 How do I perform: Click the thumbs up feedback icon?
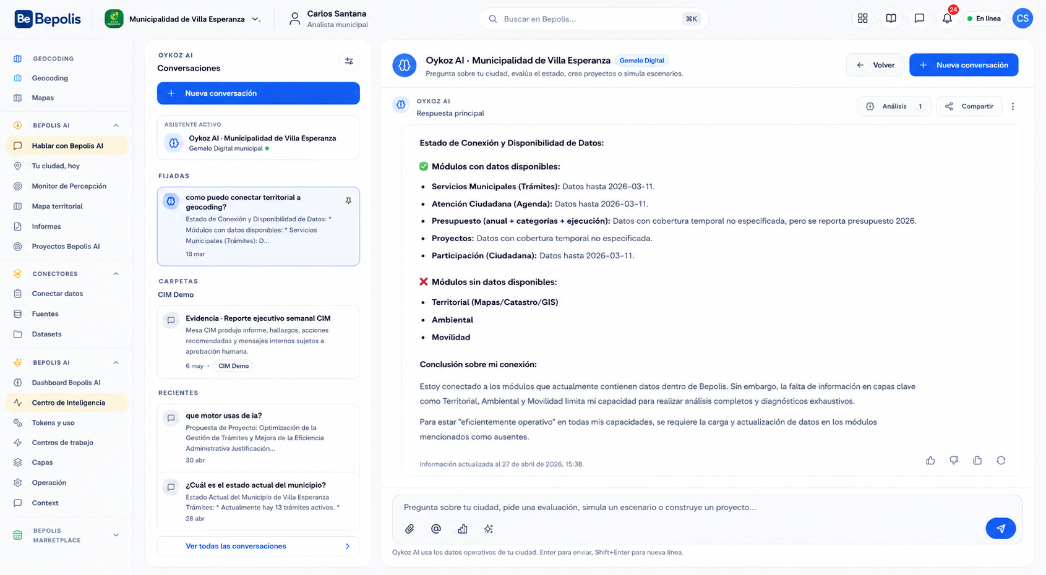click(930, 461)
